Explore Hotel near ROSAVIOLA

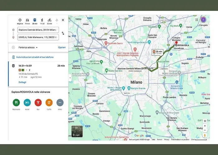pos(27,103)
